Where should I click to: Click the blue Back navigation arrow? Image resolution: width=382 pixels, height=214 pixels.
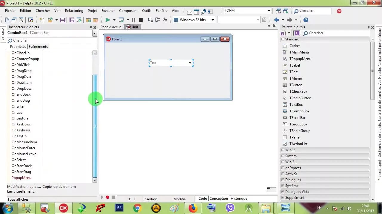276,20
